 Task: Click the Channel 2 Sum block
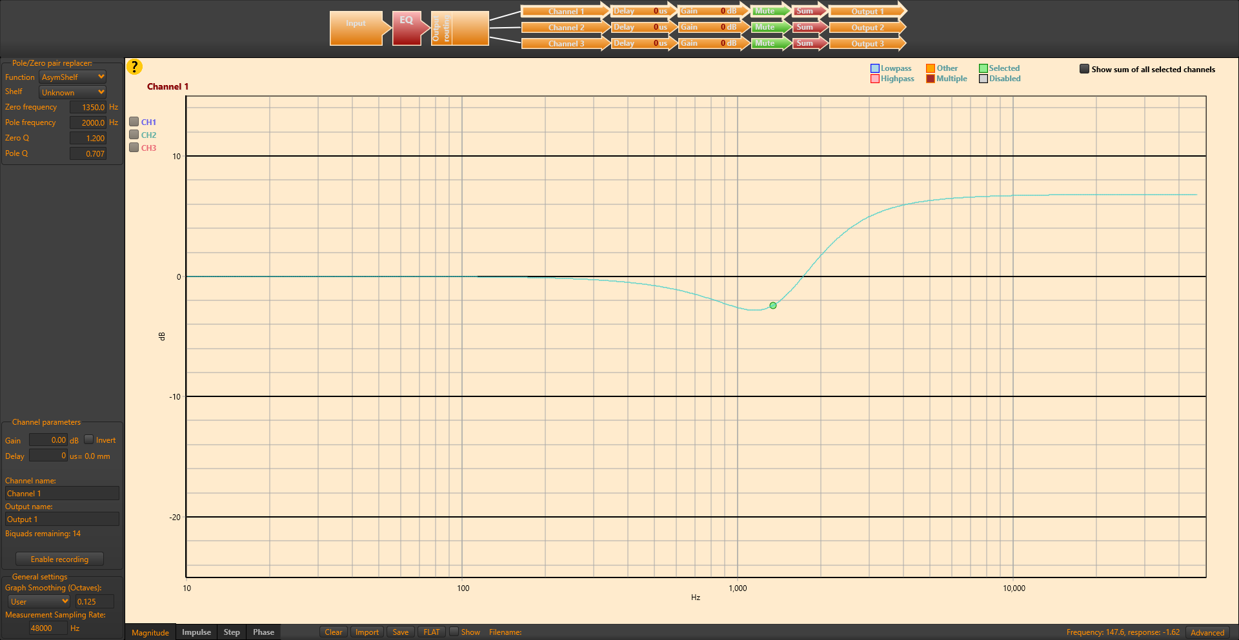click(x=810, y=27)
